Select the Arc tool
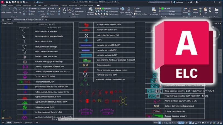Image resolution: width=223 pixels, height=125 pixels. point(20,11)
